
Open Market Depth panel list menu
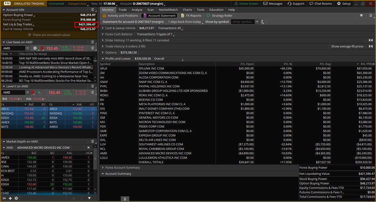pyautogui.click(x=92, y=141)
